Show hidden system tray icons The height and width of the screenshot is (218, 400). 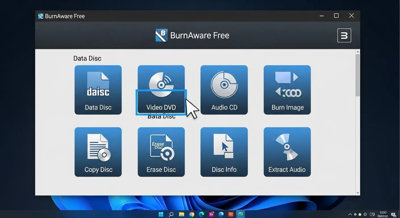pyautogui.click(x=350, y=214)
